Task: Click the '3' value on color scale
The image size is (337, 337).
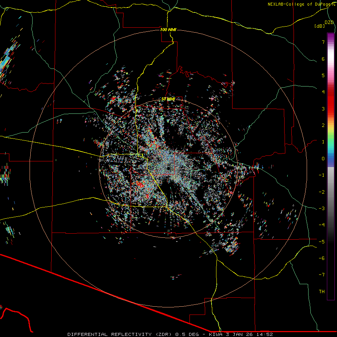Action: pos(323,109)
